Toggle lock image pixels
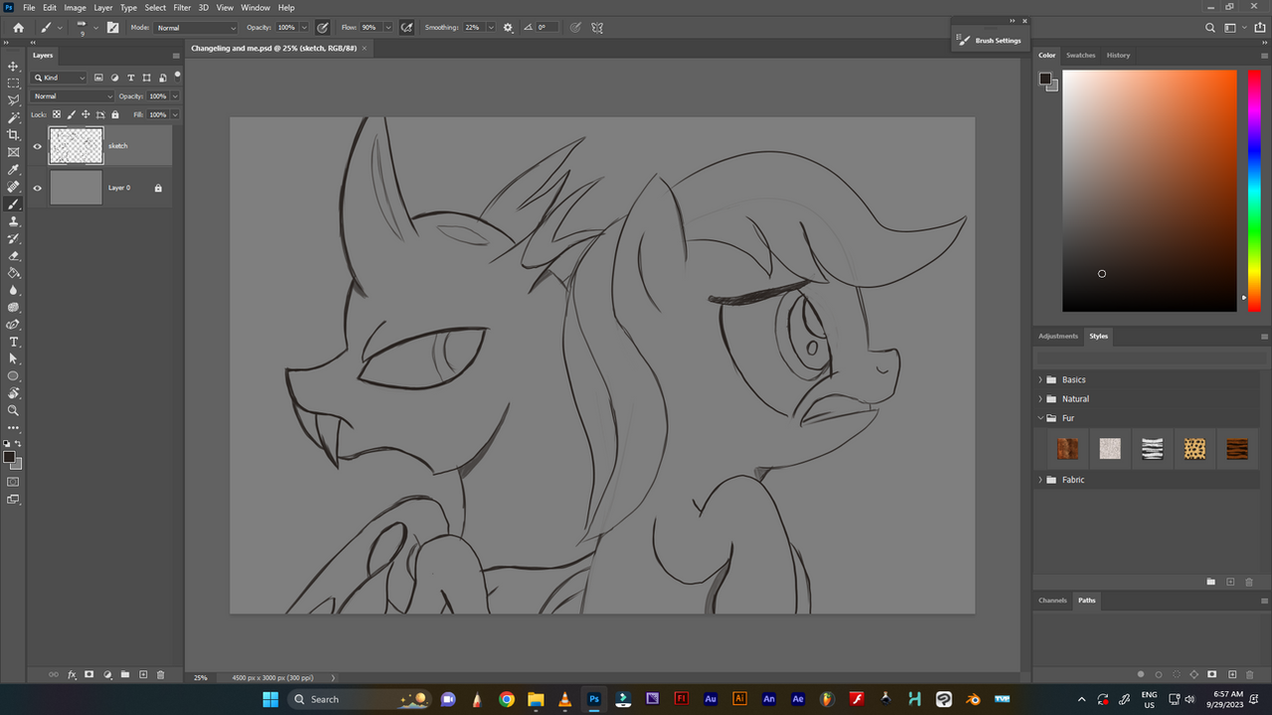1272x715 pixels. click(71, 114)
